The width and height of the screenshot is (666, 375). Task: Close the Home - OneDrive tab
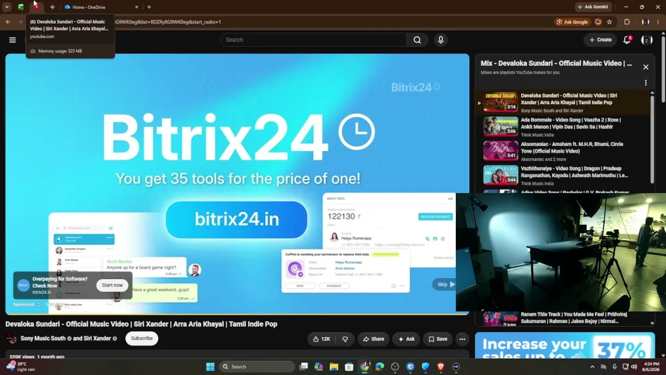click(136, 7)
